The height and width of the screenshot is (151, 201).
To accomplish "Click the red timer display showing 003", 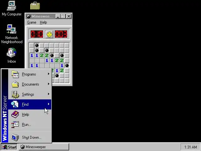I will point(61,34).
